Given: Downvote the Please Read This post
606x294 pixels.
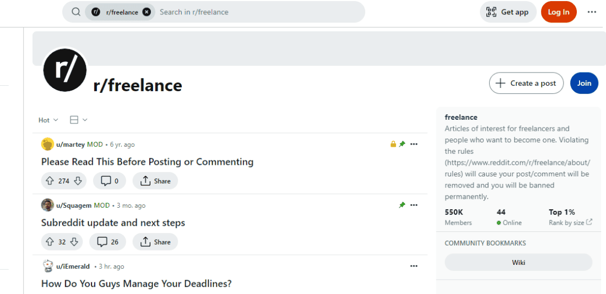Looking at the screenshot, I should (78, 181).
